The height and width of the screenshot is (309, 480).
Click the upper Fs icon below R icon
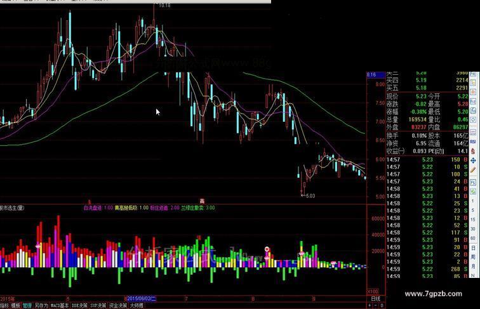pos(473,102)
